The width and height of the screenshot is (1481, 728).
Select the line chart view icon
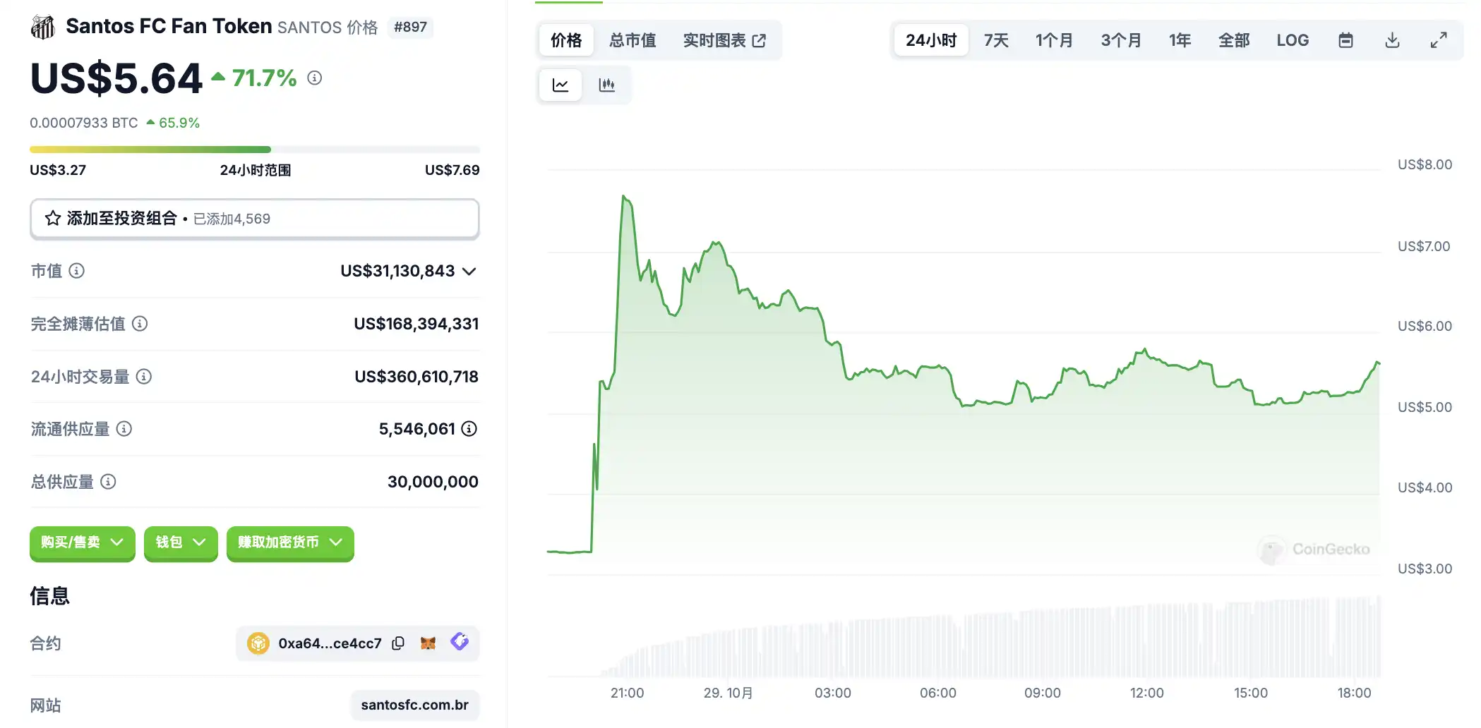[x=560, y=85]
